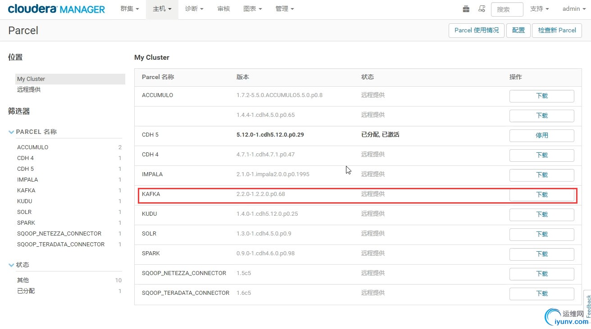This screenshot has width=591, height=329.
Task: Click the KUDU row name in table
Action: pos(150,214)
